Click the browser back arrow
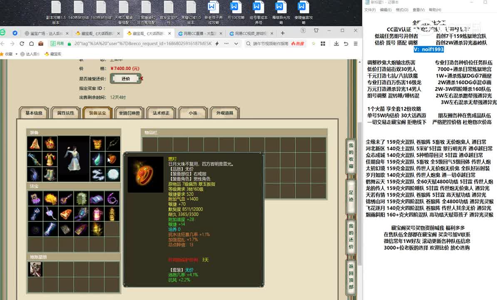 click(x=3, y=43)
